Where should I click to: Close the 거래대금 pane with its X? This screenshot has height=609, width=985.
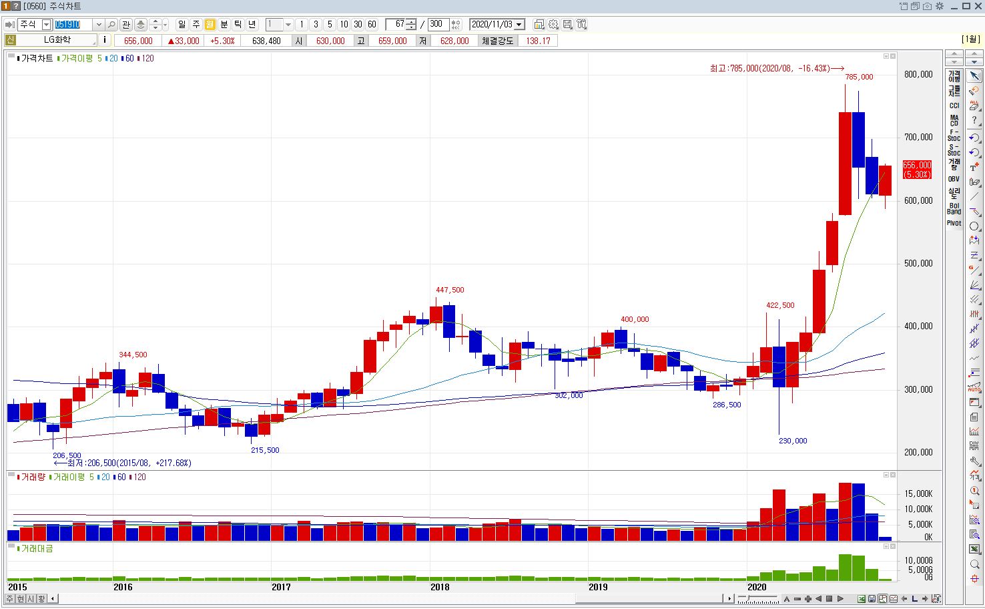(x=893, y=546)
